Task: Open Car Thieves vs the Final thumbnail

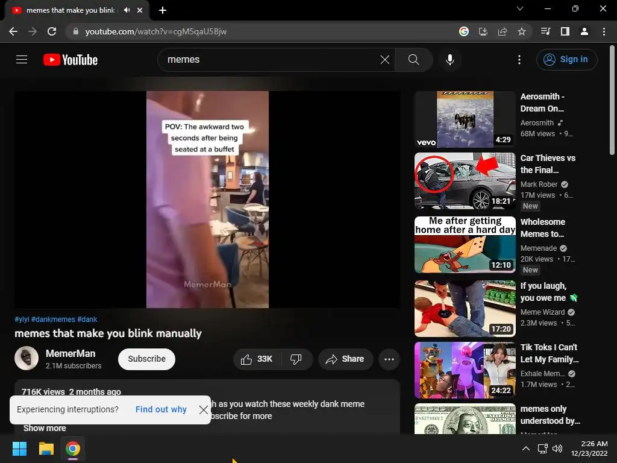Action: click(x=465, y=181)
